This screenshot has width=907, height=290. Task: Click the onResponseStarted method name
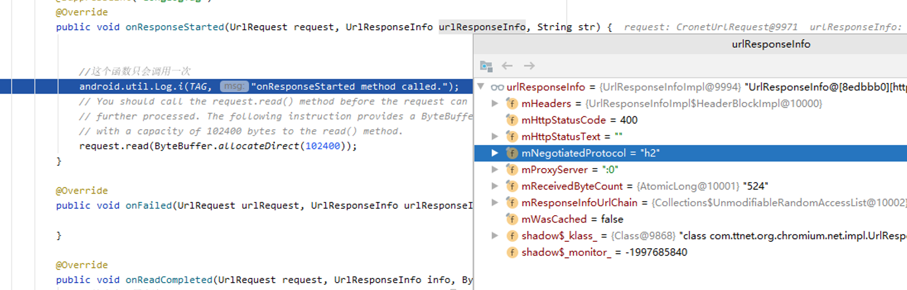(175, 27)
